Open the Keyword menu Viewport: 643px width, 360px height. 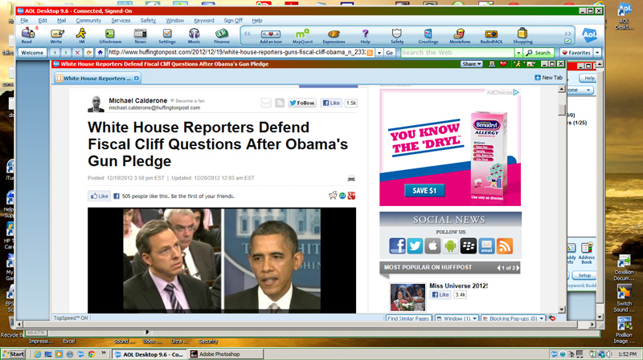tap(204, 21)
